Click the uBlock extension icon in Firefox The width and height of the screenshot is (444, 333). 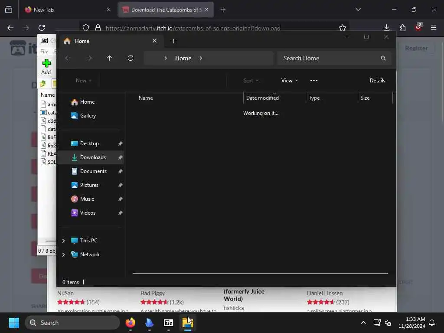click(x=418, y=27)
